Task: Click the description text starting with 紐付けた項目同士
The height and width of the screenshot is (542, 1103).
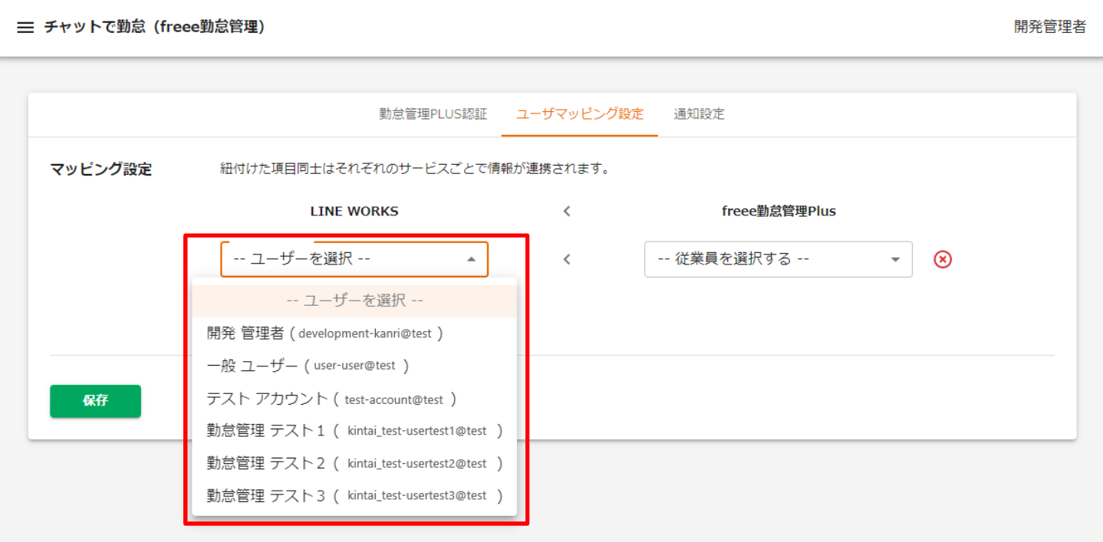Action: click(415, 169)
